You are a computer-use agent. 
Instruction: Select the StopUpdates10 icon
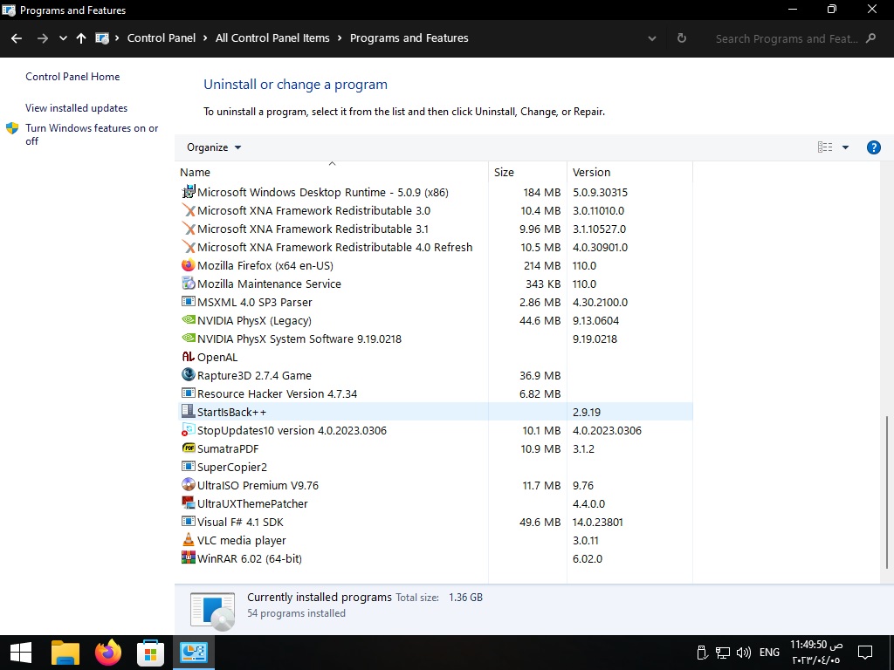pos(189,430)
